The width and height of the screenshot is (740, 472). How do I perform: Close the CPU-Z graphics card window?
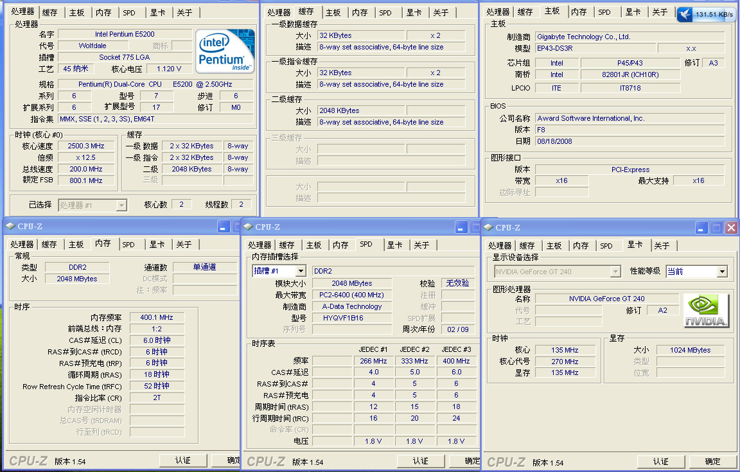click(x=731, y=228)
